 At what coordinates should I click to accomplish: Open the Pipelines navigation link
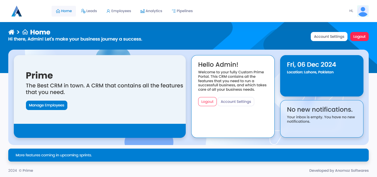[x=184, y=11]
